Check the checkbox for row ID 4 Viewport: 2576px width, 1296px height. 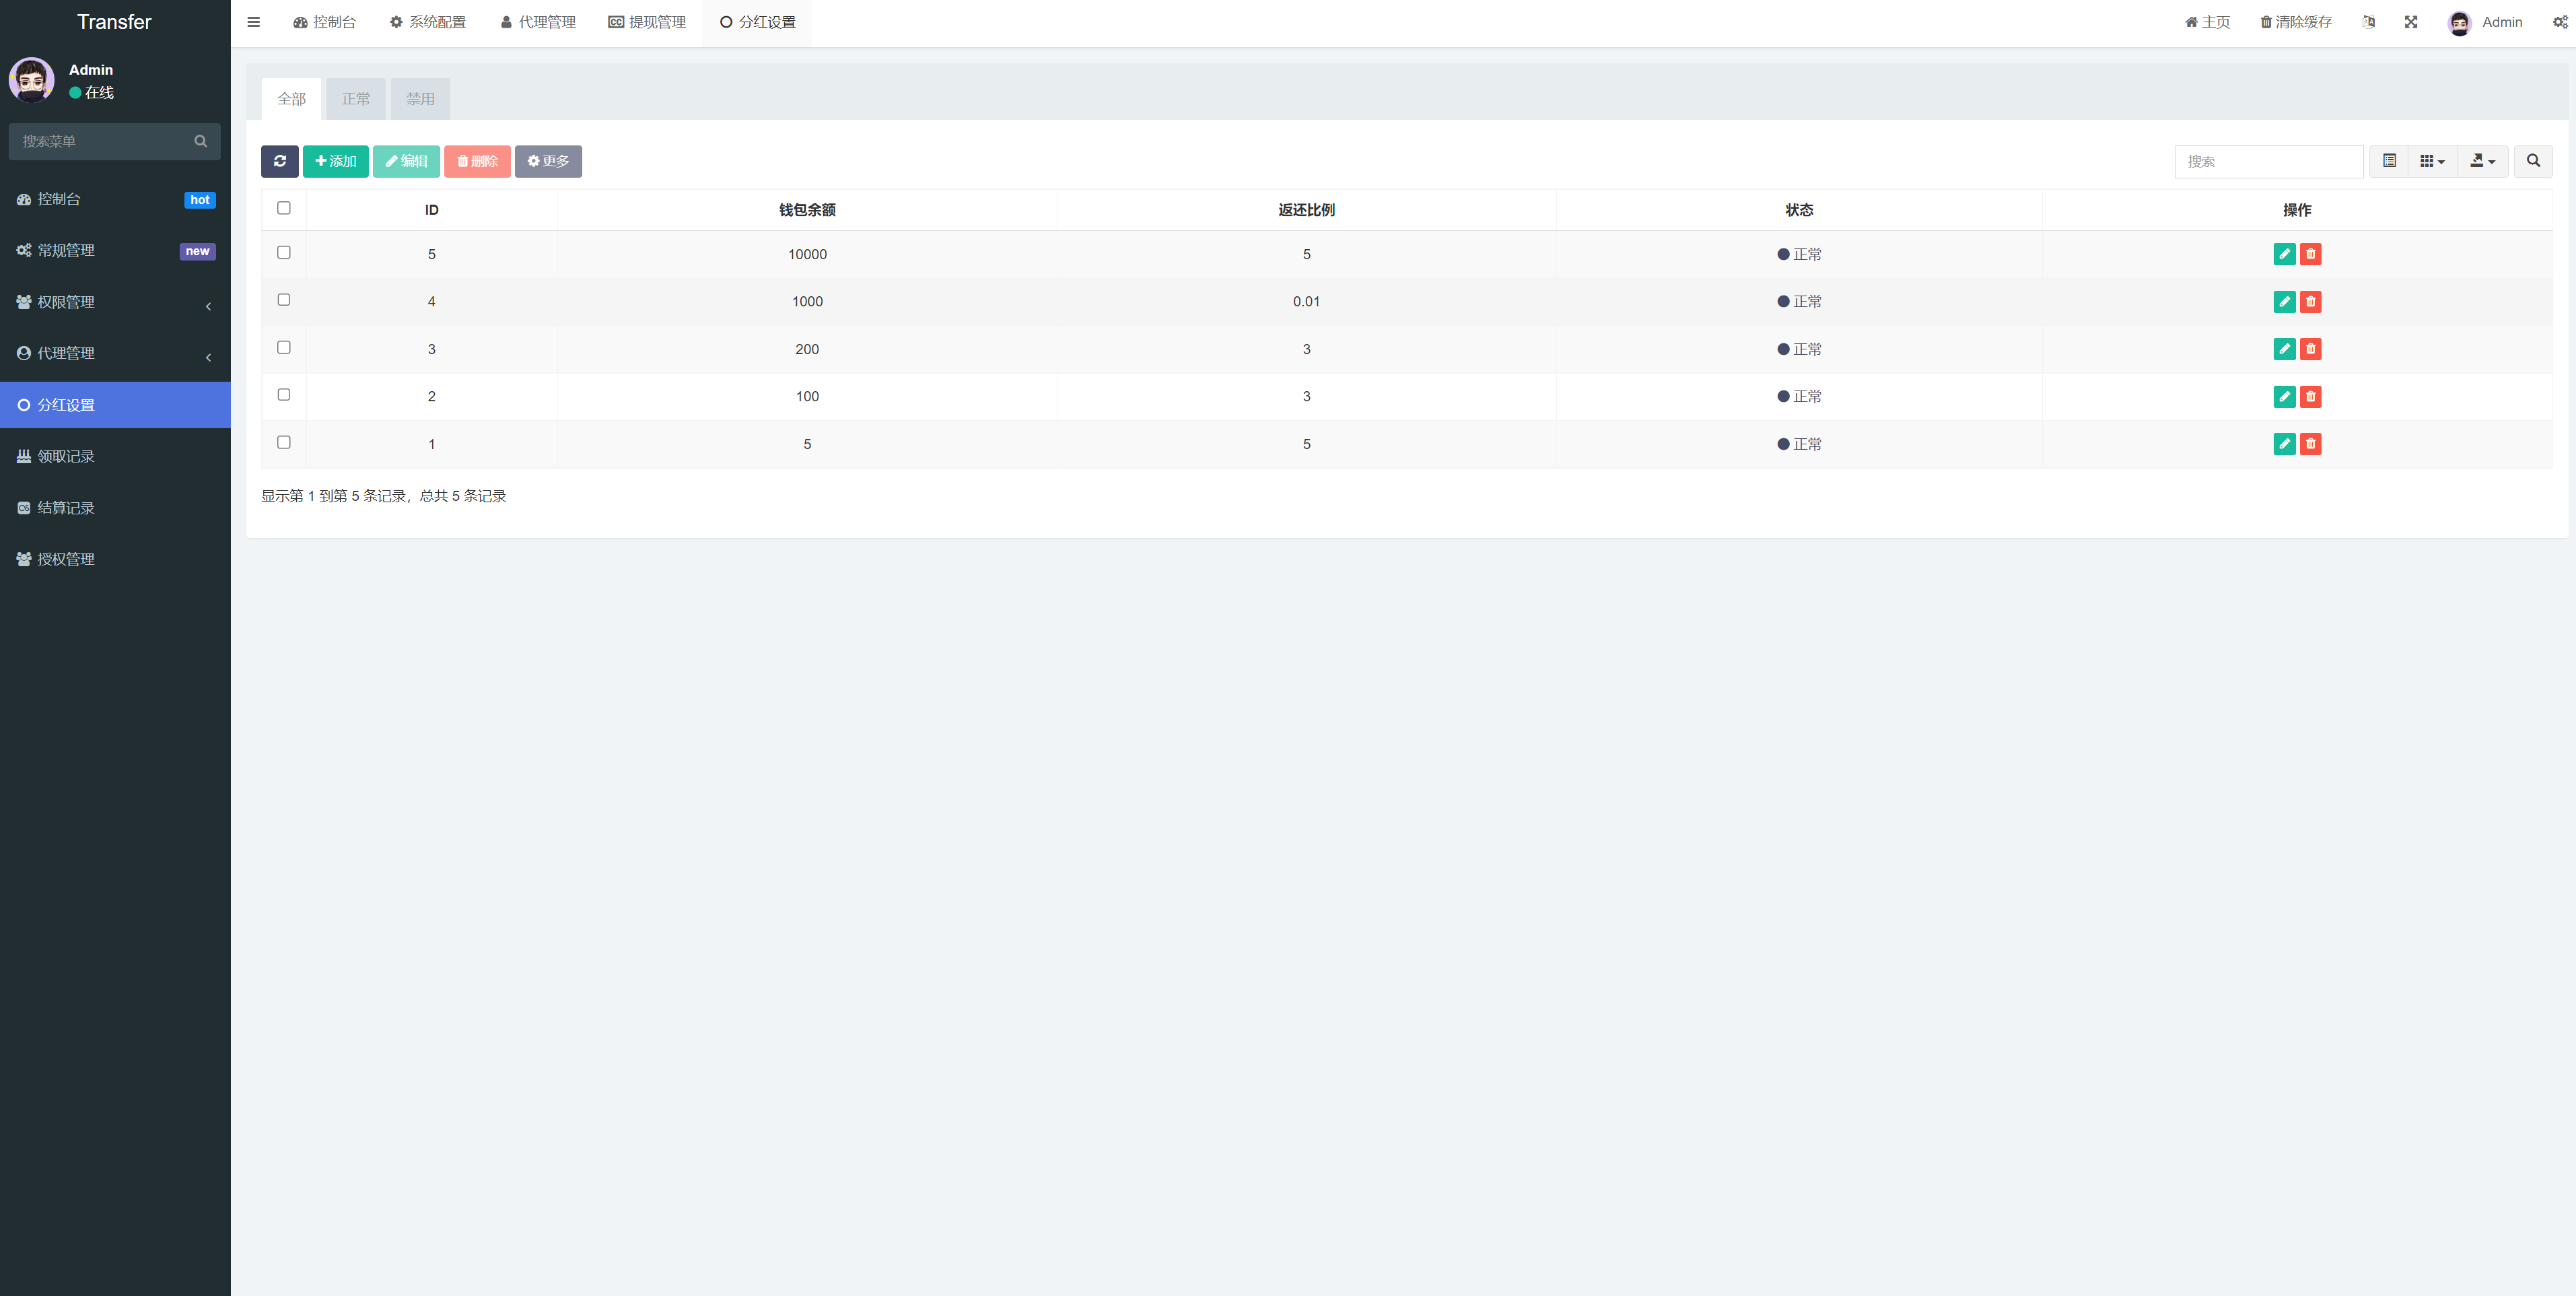point(284,300)
